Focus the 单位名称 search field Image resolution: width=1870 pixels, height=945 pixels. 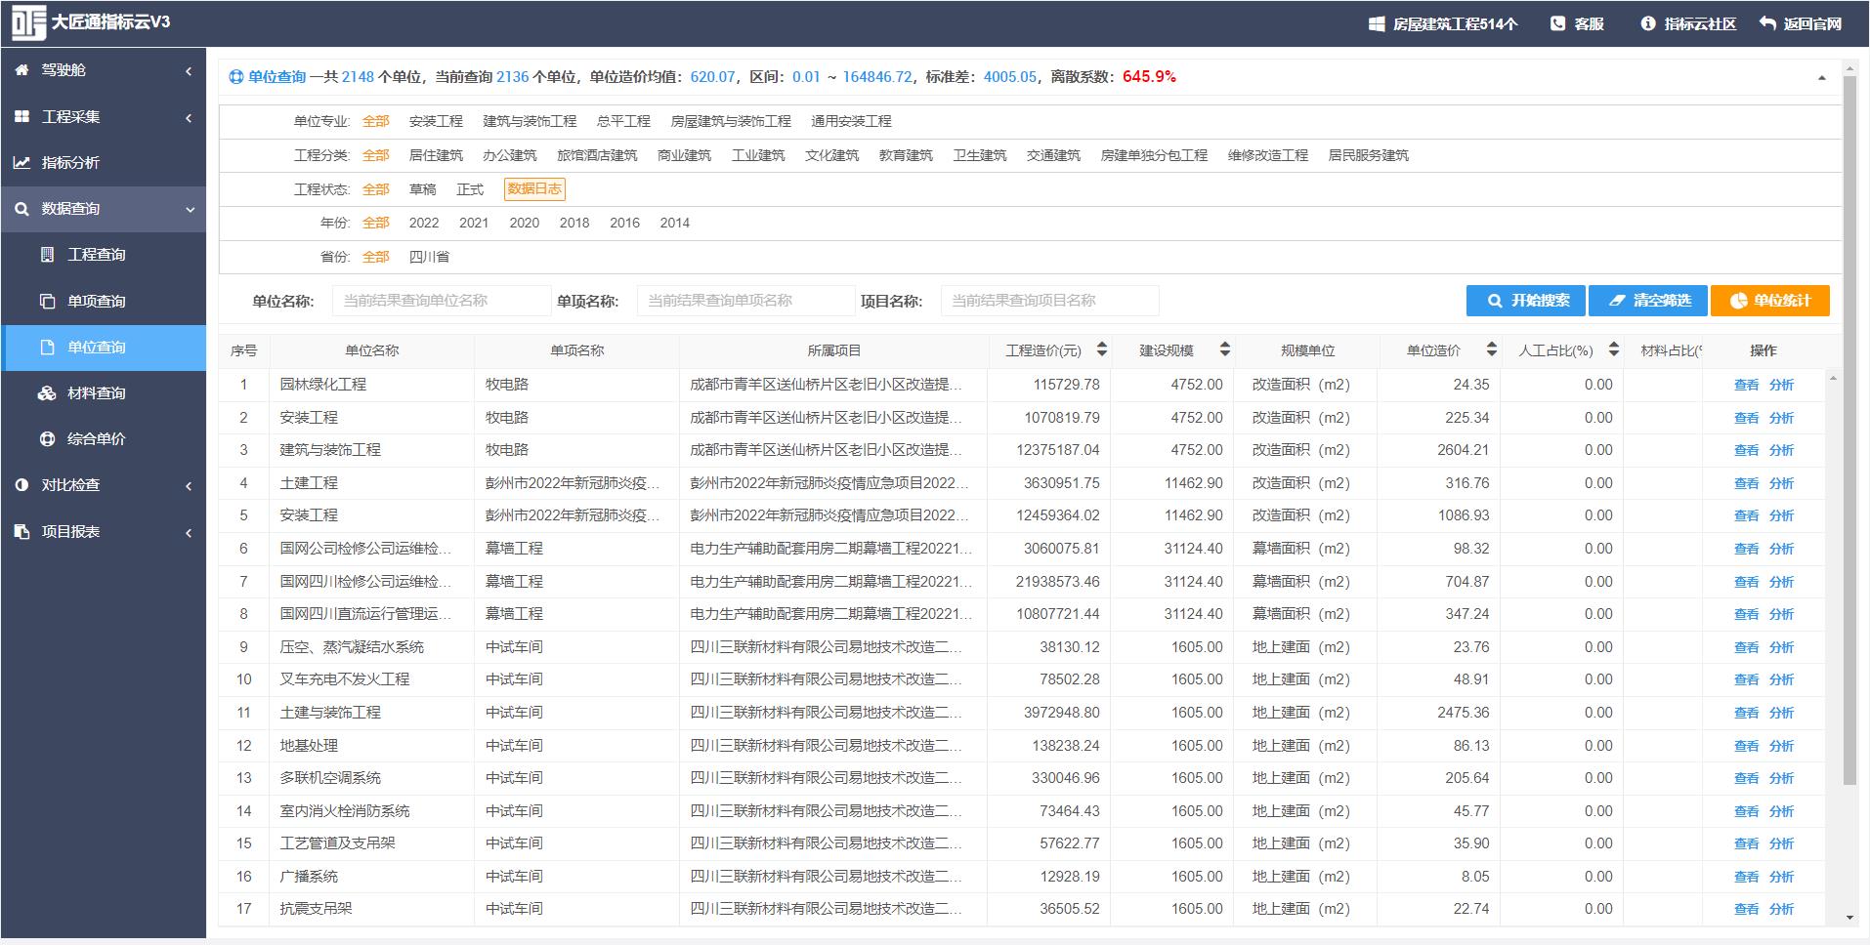coord(442,301)
